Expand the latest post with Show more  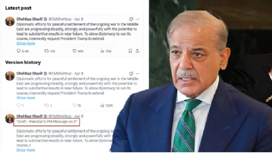tap(26, 43)
